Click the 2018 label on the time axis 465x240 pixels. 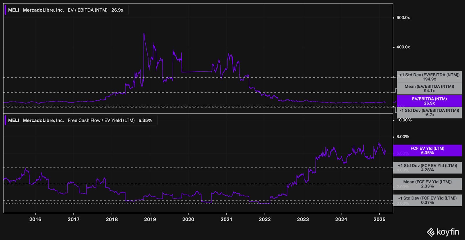(x=112, y=219)
